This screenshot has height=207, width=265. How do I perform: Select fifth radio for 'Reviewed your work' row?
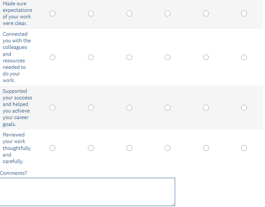206,148
